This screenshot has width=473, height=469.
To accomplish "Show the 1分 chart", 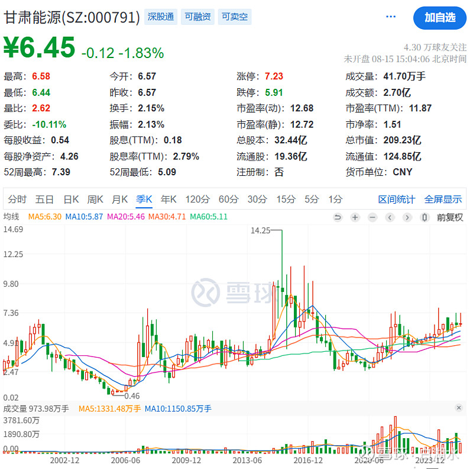I will (x=335, y=199).
